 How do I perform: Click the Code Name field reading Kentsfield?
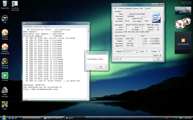[x=131, y=16]
